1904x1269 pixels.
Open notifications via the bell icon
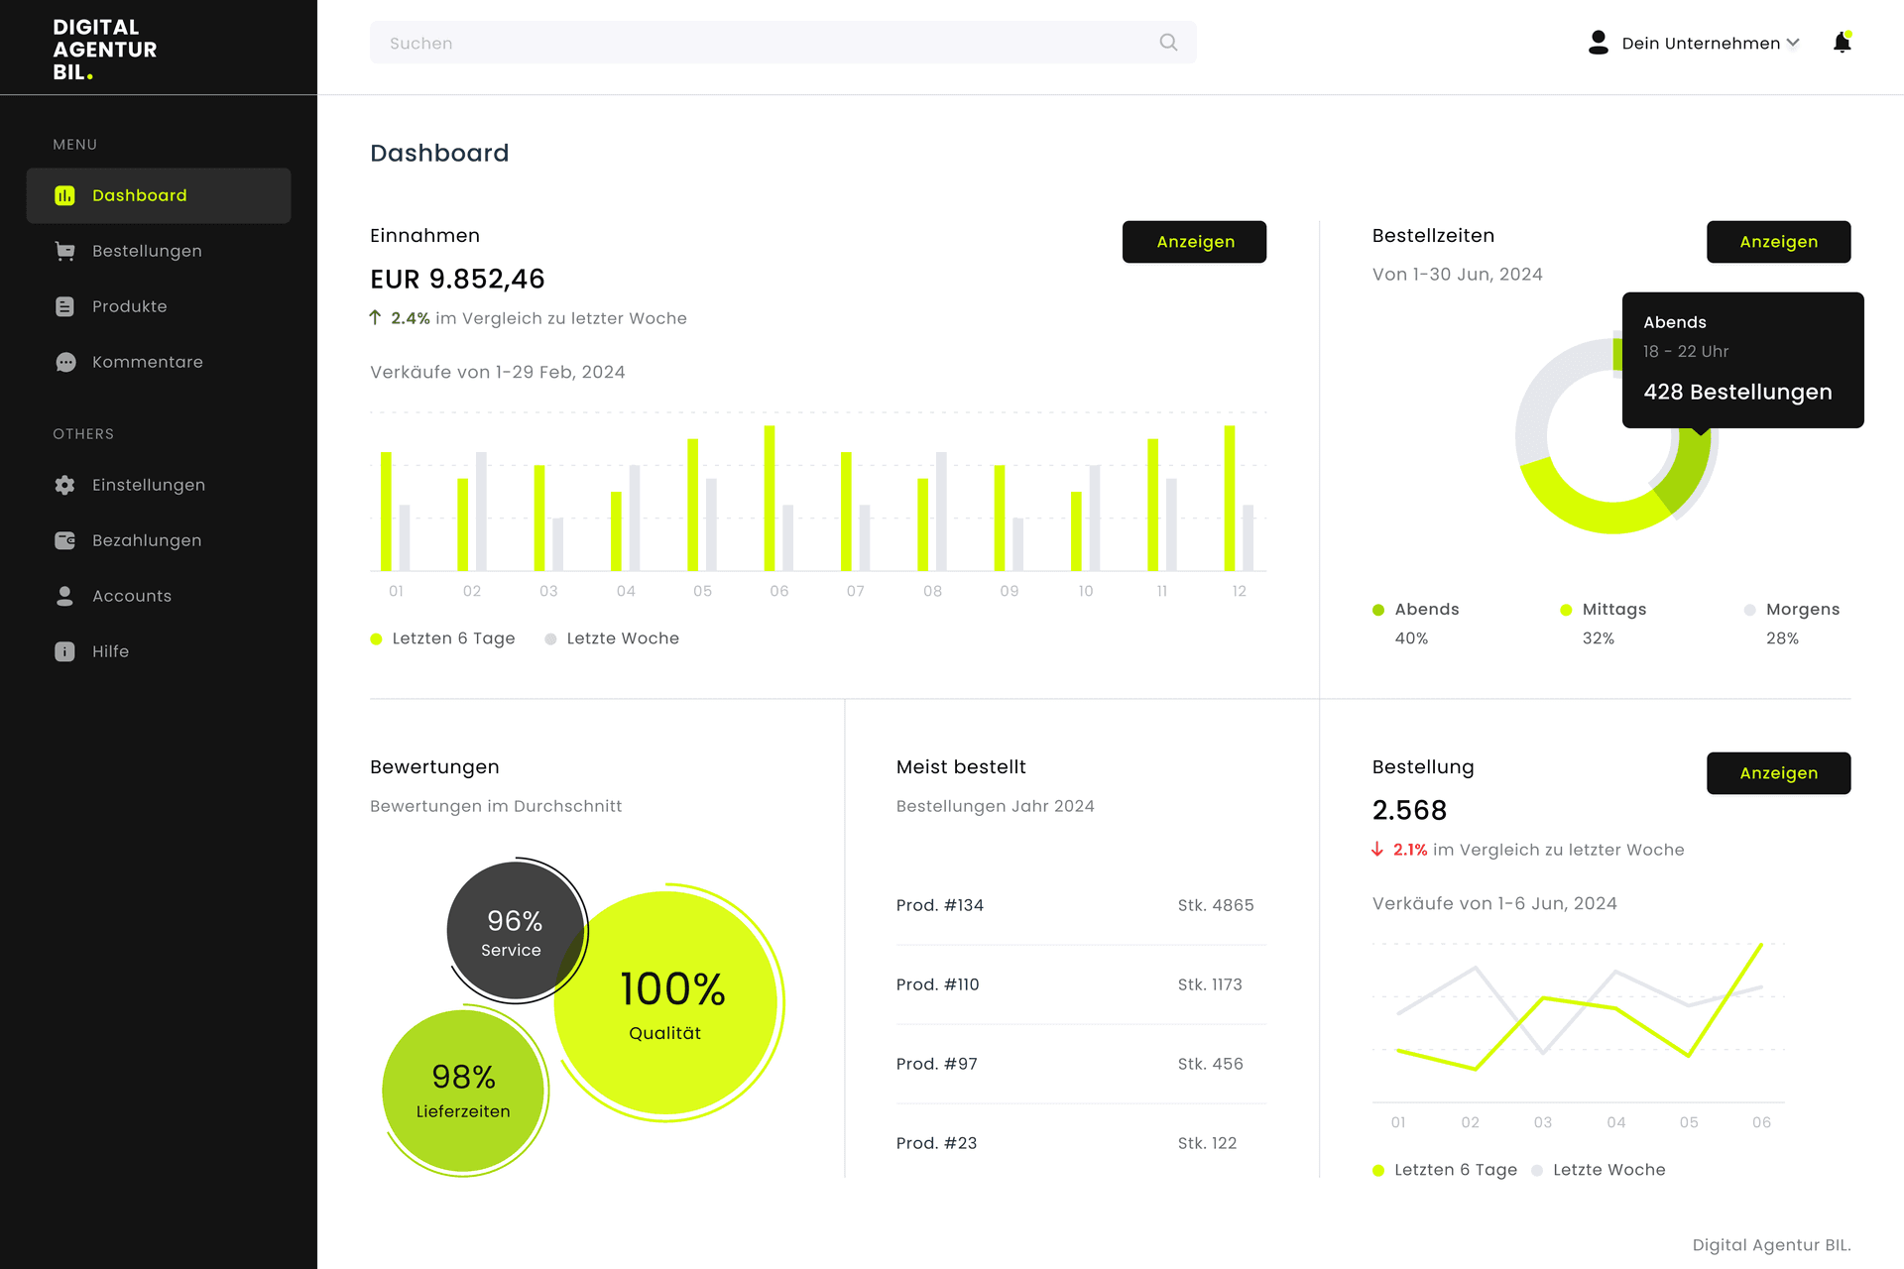[x=1842, y=43]
